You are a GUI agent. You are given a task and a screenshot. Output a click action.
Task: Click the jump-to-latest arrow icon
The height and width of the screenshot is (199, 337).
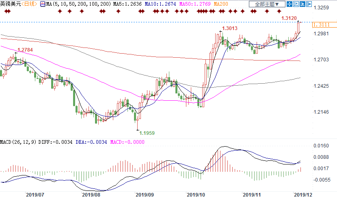click(309, 4)
